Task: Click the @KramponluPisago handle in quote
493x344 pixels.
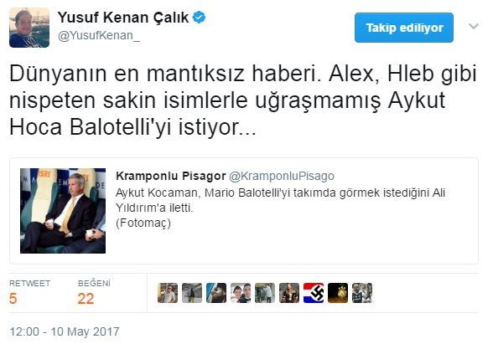Action: pyautogui.click(x=282, y=176)
